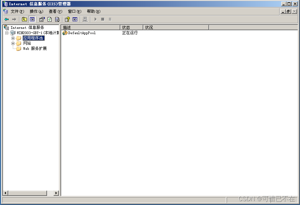The image size is (300, 205).
Task: Expand the 网站 tree node
Action: coord(12,43)
